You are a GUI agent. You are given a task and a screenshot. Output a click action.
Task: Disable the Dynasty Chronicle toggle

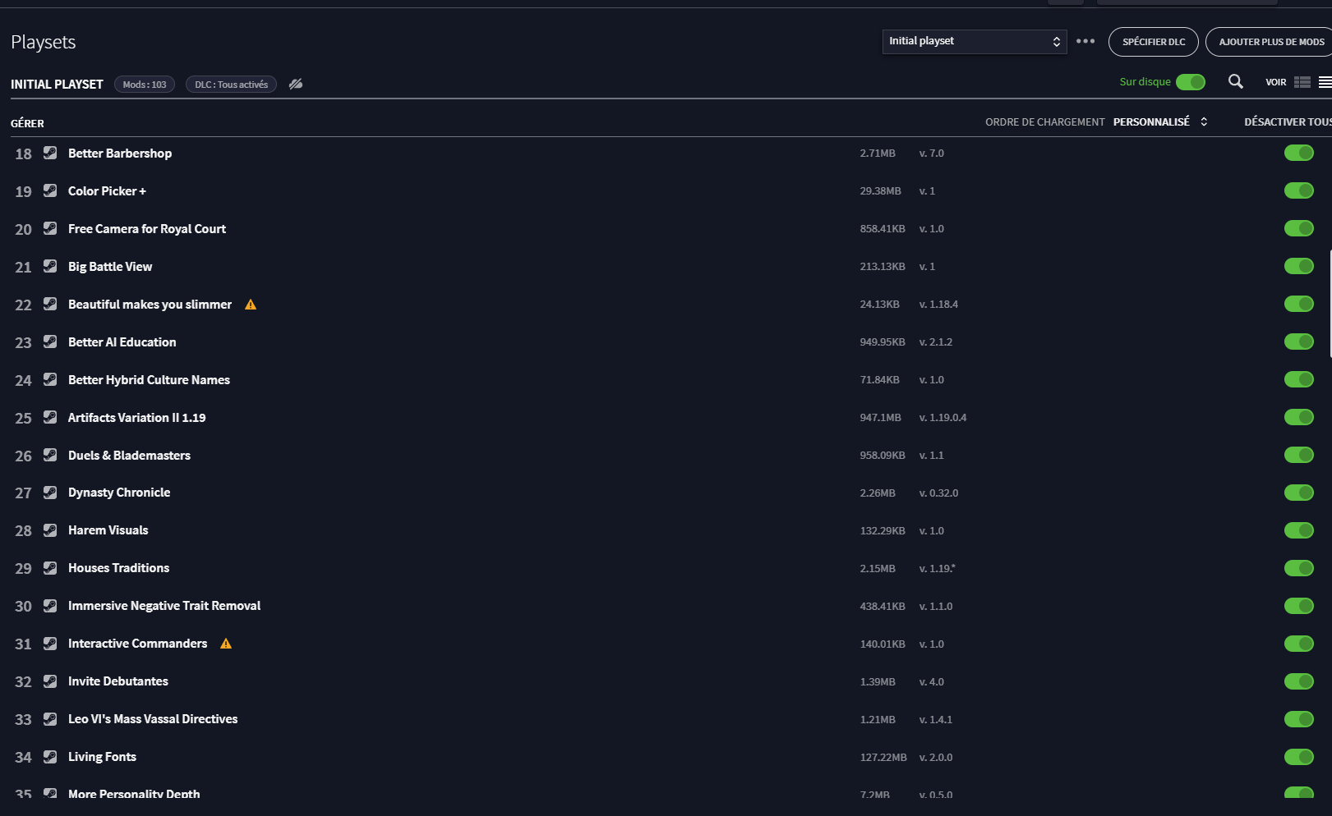coord(1299,493)
